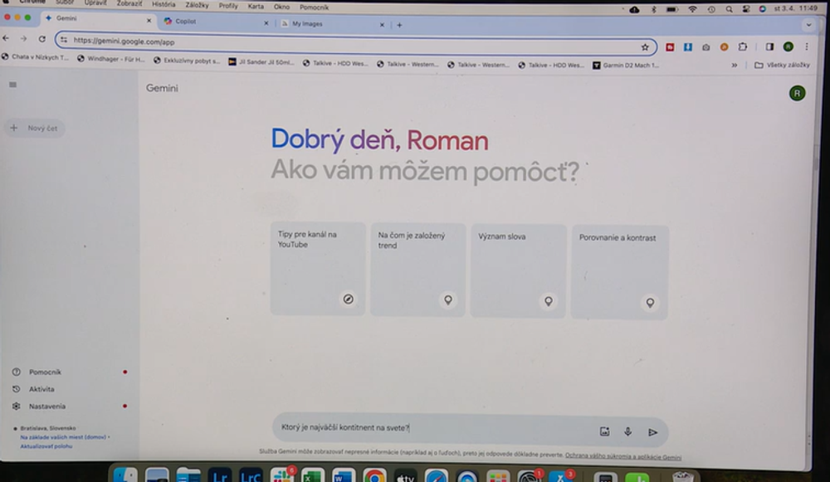Open the Chrome three-dot menu
This screenshot has height=482, width=830.
coord(806,47)
